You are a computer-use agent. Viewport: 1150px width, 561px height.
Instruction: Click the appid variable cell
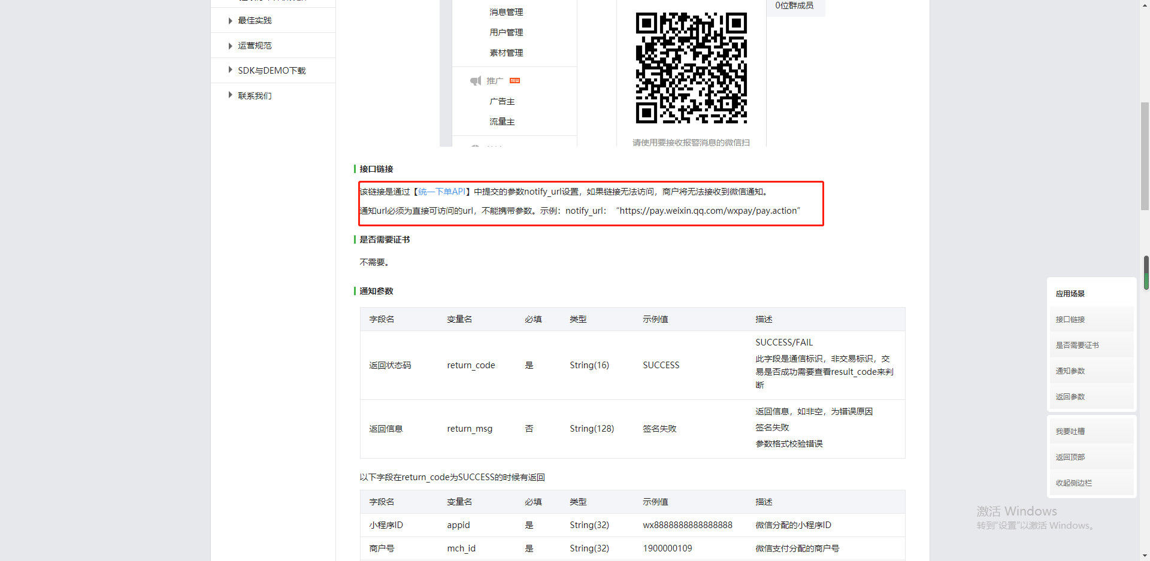tap(458, 525)
